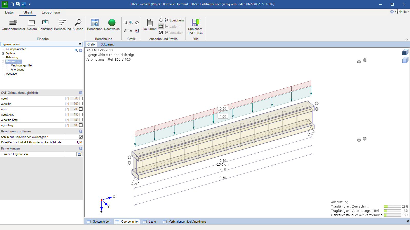Enable the w,fin,Krag checkbox
The height and width of the screenshot is (230, 410).
pos(81,125)
